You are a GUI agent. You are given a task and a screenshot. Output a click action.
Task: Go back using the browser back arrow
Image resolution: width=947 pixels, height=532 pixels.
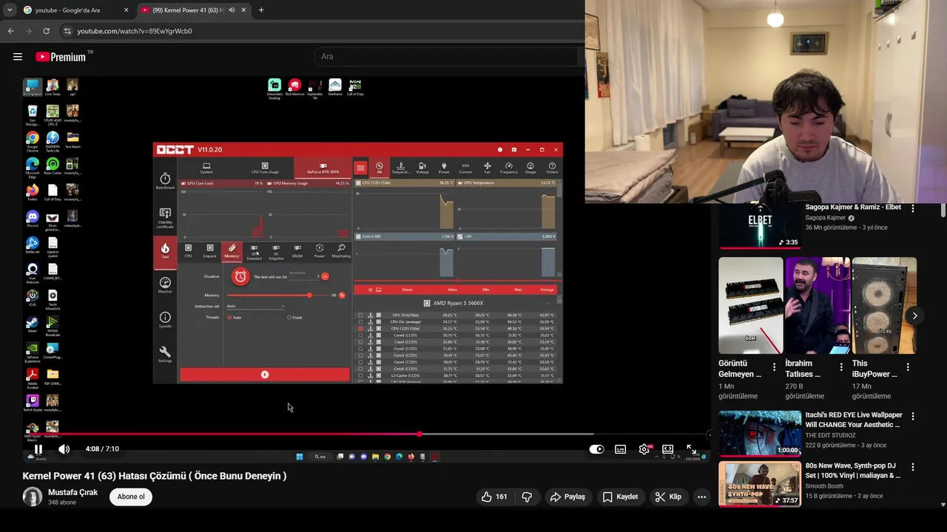click(x=10, y=31)
